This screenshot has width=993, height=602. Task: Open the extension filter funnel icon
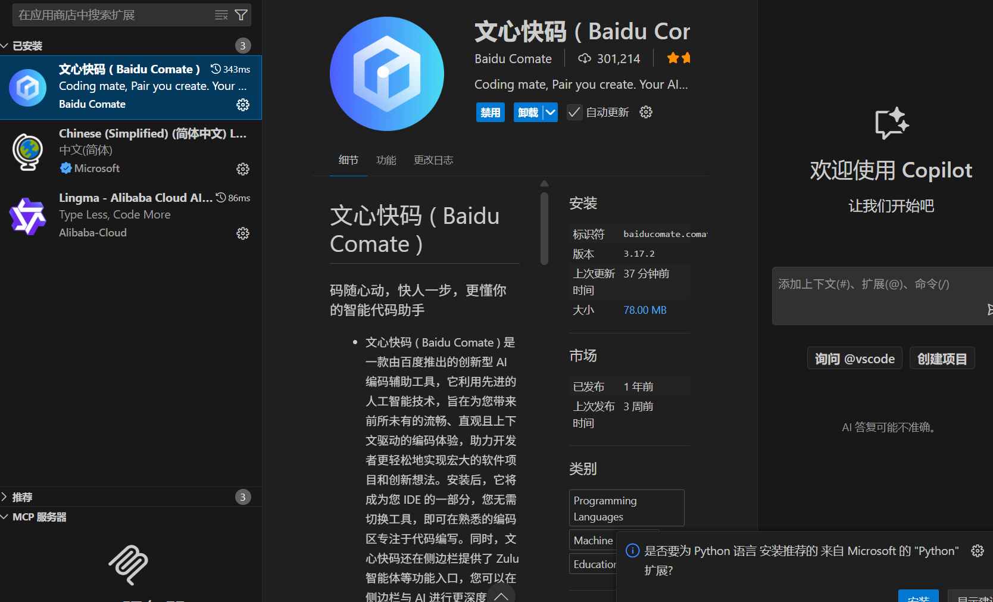coord(241,15)
